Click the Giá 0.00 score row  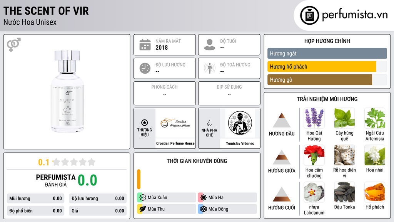[x=98, y=211]
